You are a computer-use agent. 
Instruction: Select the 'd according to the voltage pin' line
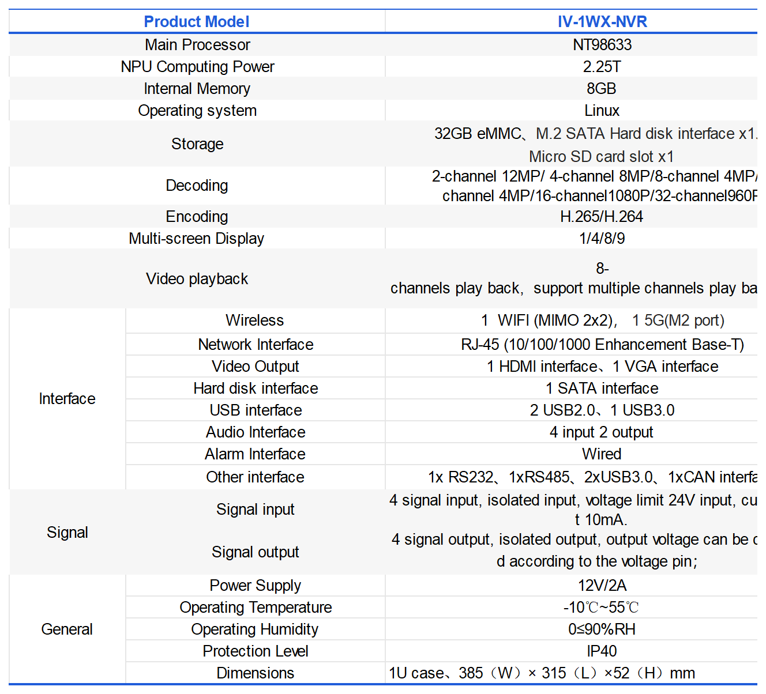[x=598, y=561]
